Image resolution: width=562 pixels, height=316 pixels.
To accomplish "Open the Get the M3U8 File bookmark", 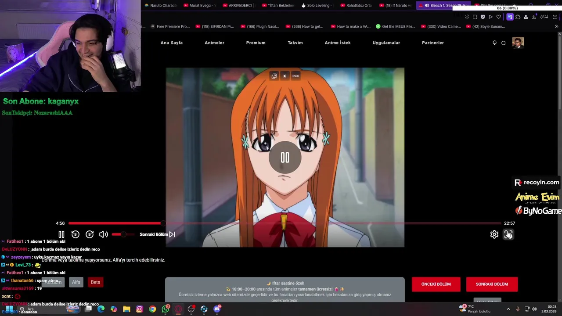I will point(396,26).
